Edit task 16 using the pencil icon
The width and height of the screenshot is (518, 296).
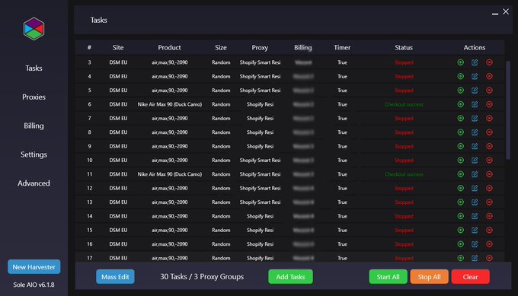[475, 244]
